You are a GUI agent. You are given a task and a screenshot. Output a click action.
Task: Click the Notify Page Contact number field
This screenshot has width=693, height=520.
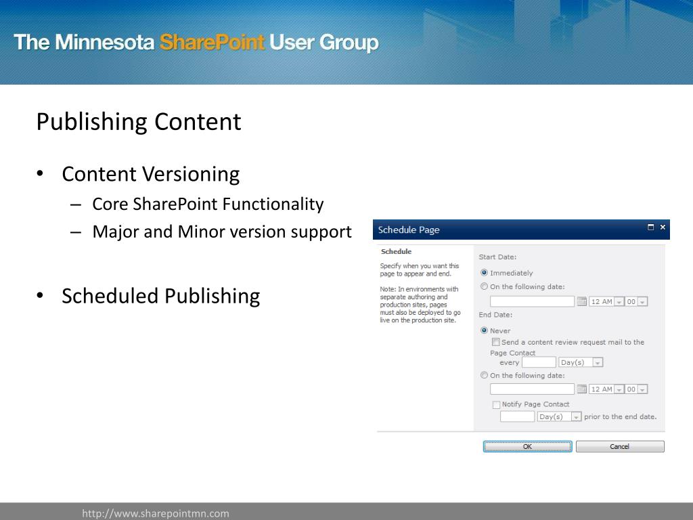(x=517, y=416)
